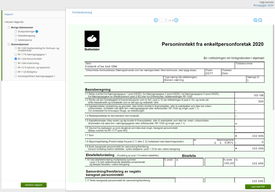Select all Skatteskjemaer checkbox
The image size is (275, 192).
[9, 44]
